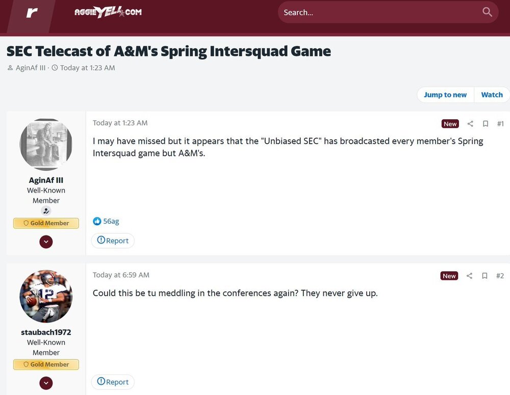The height and width of the screenshot is (395, 510).
Task: Watch this thread
Action: [x=492, y=95]
